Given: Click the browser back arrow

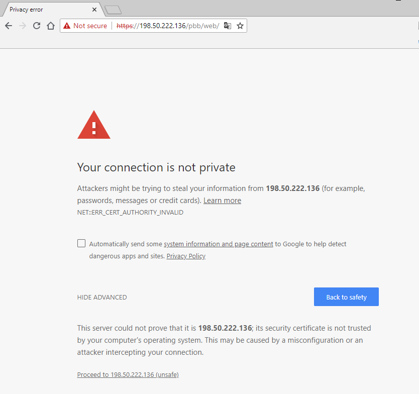Looking at the screenshot, I should 9,26.
